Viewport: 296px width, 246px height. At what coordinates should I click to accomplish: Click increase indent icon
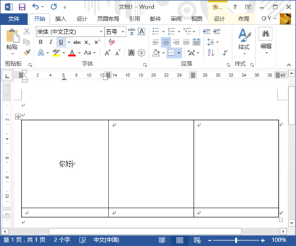(x=216, y=32)
